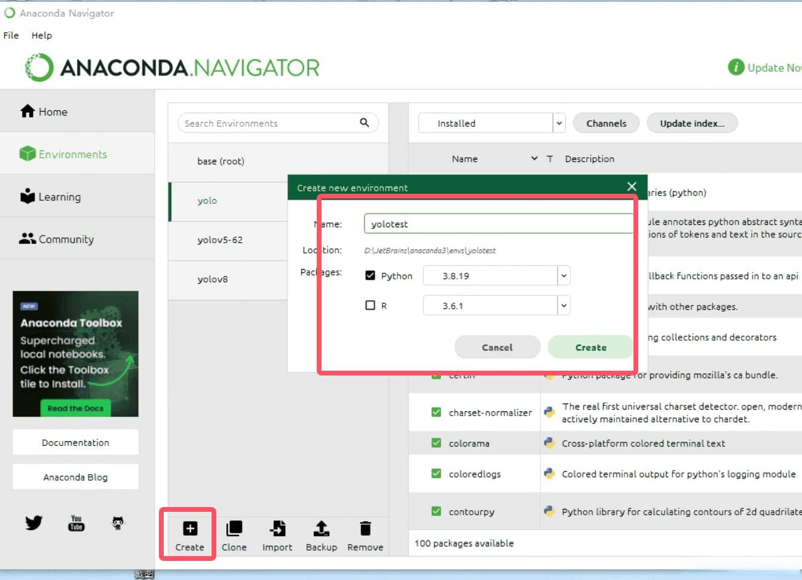Image resolution: width=802 pixels, height=580 pixels.
Task: Toggle the contourpy package checkbox
Action: point(436,511)
